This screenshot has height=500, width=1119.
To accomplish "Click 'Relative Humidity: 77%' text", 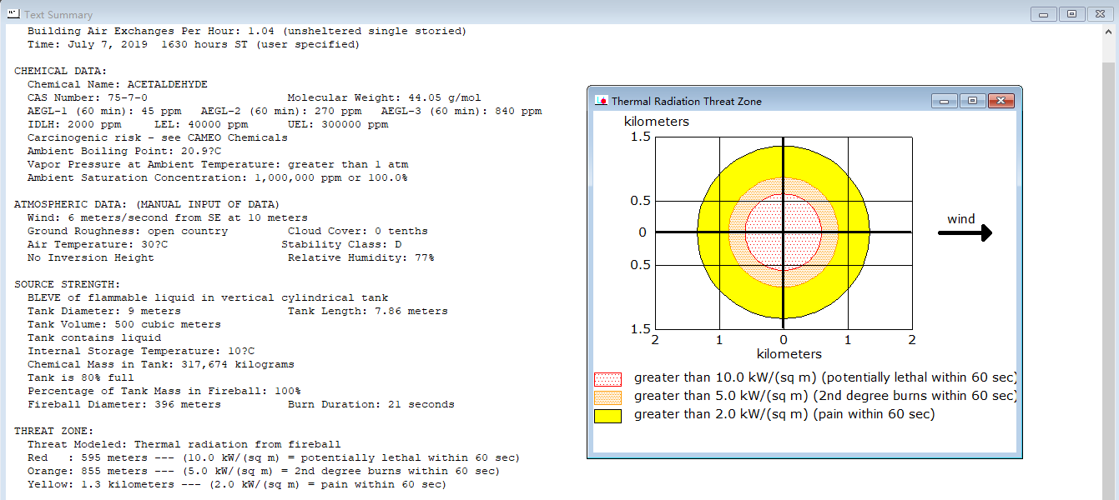I will click(361, 257).
